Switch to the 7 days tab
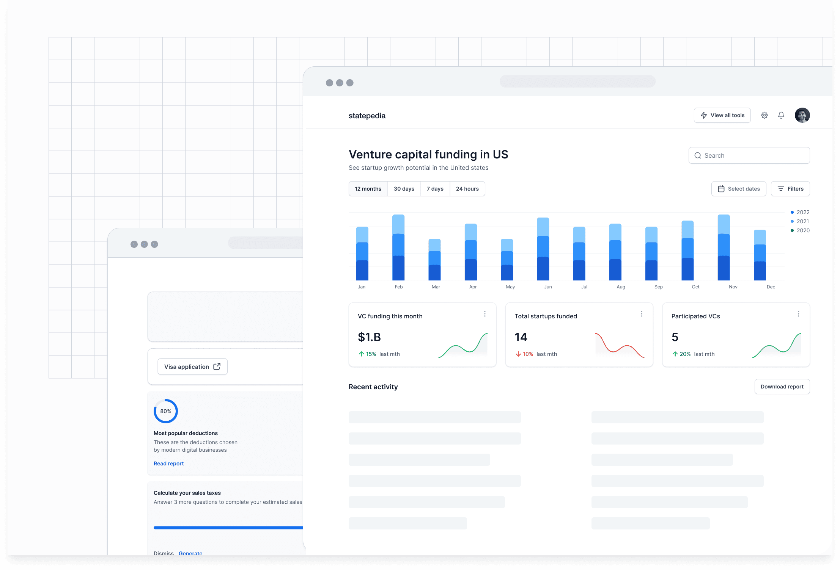Image resolution: width=840 pixels, height=570 pixels. pos(435,189)
